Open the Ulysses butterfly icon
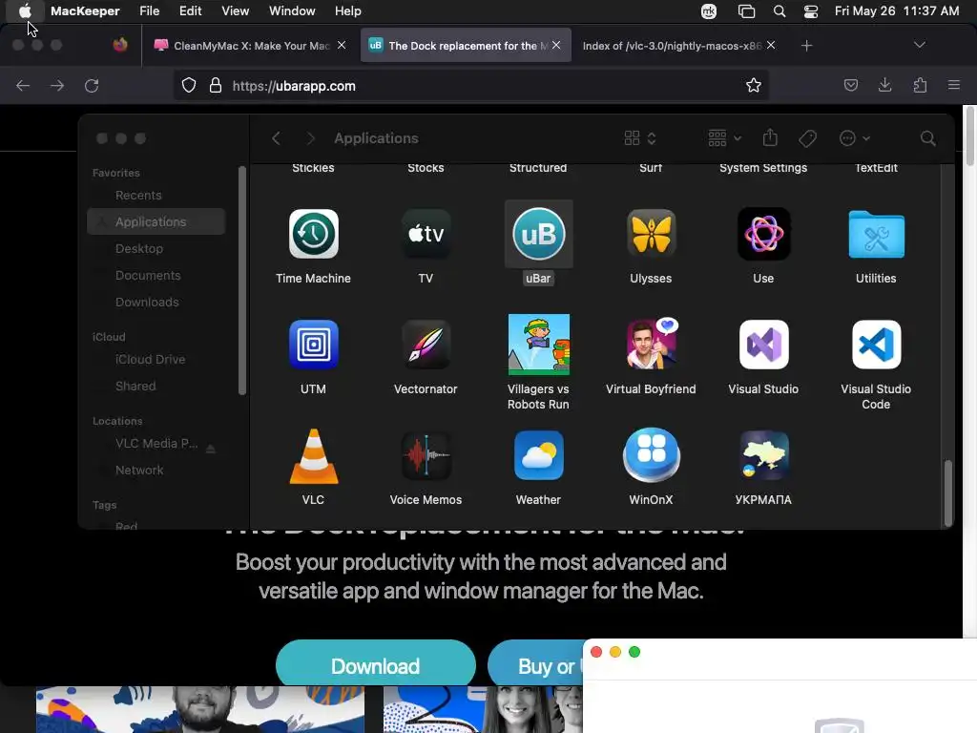This screenshot has height=733, width=977. tap(651, 234)
